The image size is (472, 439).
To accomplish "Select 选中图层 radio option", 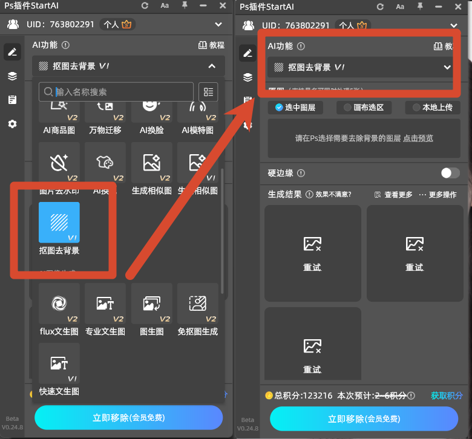I will (295, 108).
